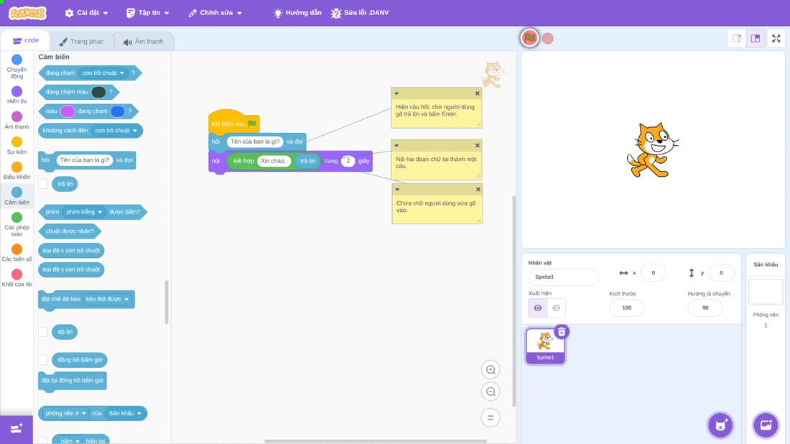The width and height of the screenshot is (790, 444).
Task: Select the Sự kiện block category
Action: click(x=17, y=145)
